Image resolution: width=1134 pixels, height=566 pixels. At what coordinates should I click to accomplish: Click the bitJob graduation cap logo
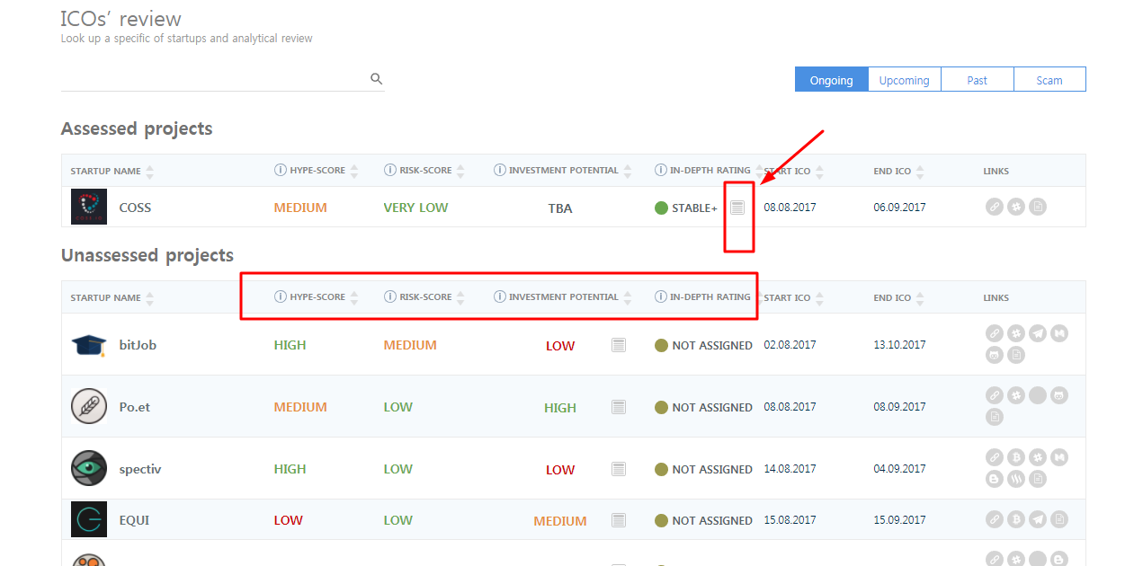[x=89, y=344]
